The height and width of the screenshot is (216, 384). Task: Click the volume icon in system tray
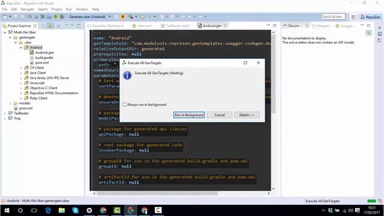click(350, 211)
